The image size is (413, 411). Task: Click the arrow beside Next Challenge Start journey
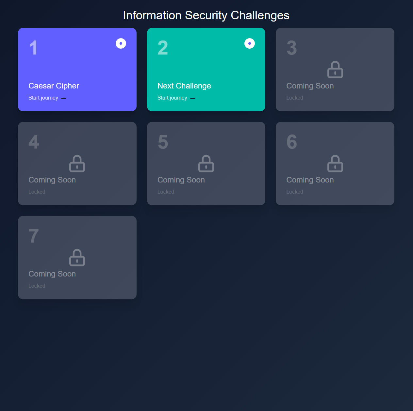(192, 98)
